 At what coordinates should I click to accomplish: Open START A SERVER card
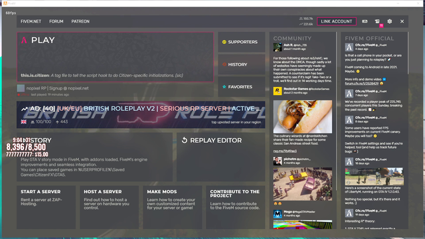(46, 207)
